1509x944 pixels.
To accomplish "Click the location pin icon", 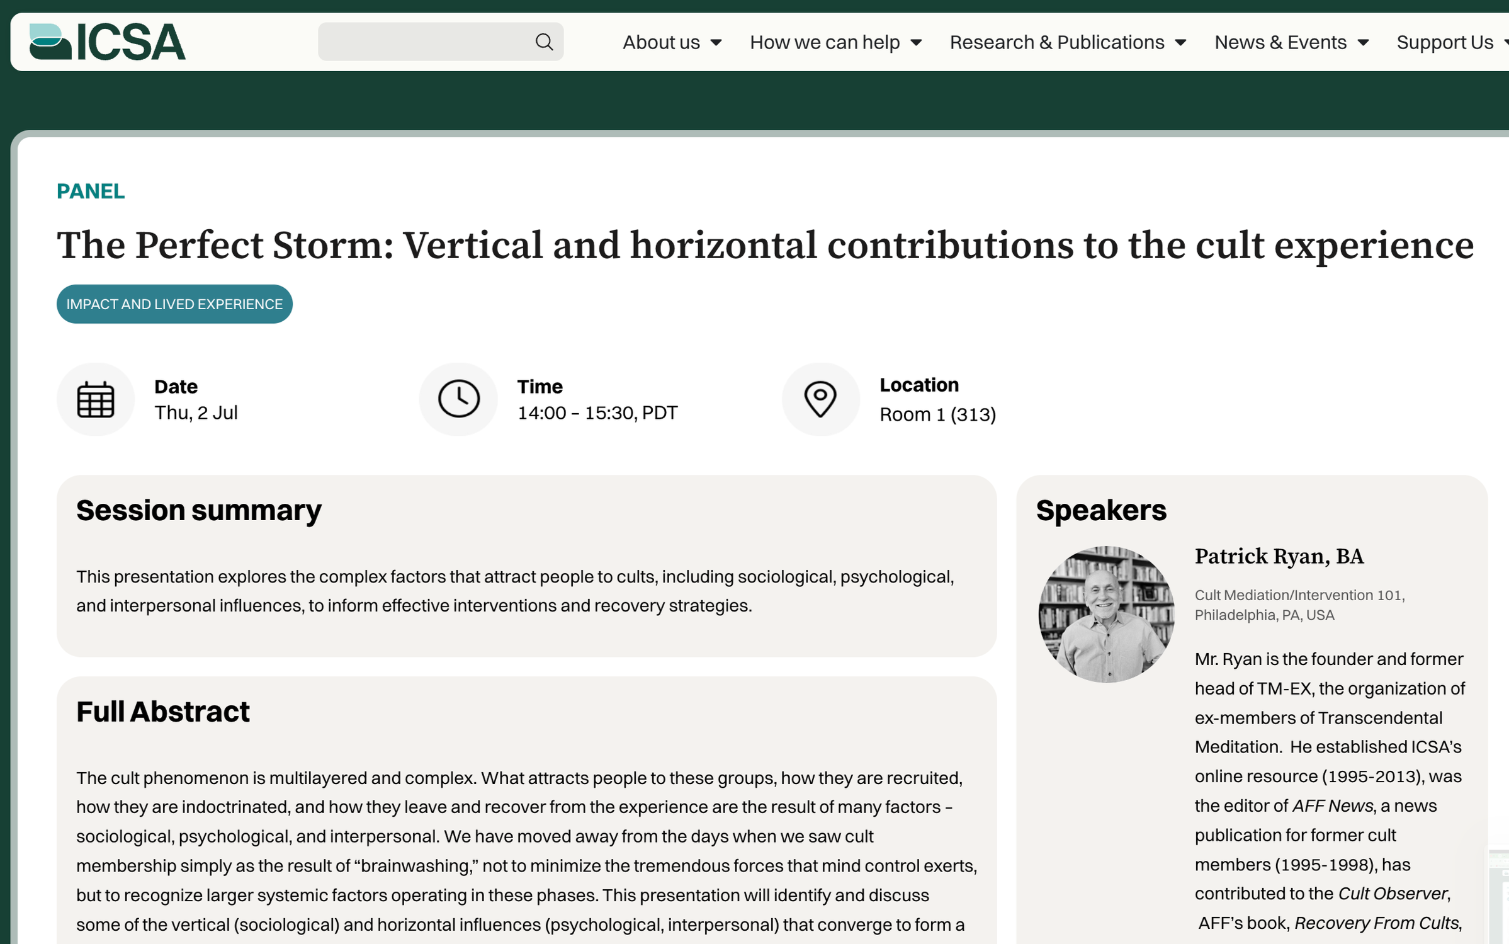I will 820,399.
